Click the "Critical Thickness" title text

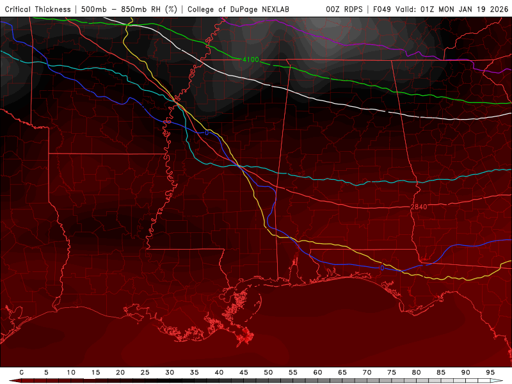tap(38, 10)
